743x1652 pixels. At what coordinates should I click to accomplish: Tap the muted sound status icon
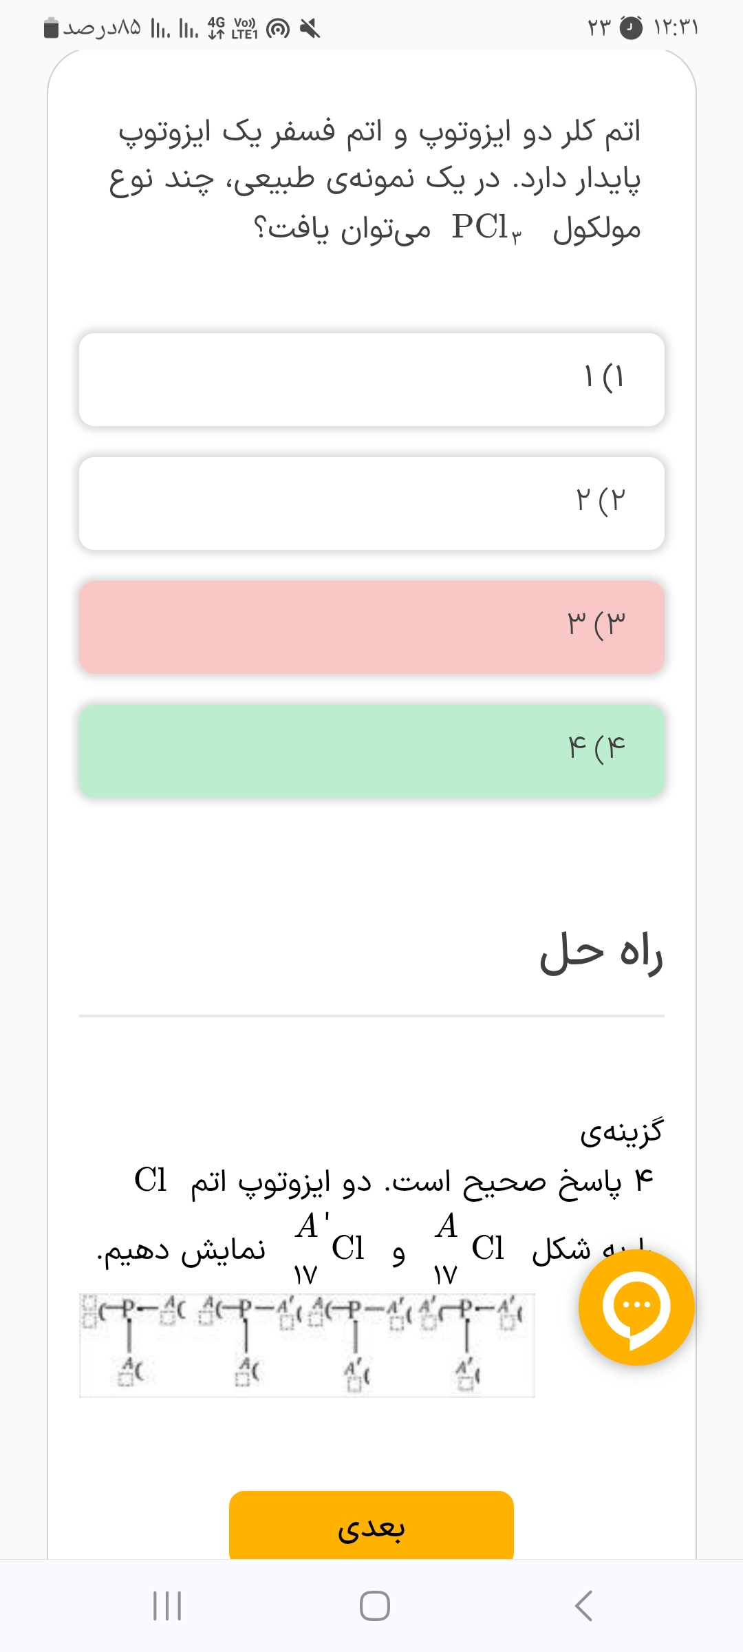click(310, 28)
